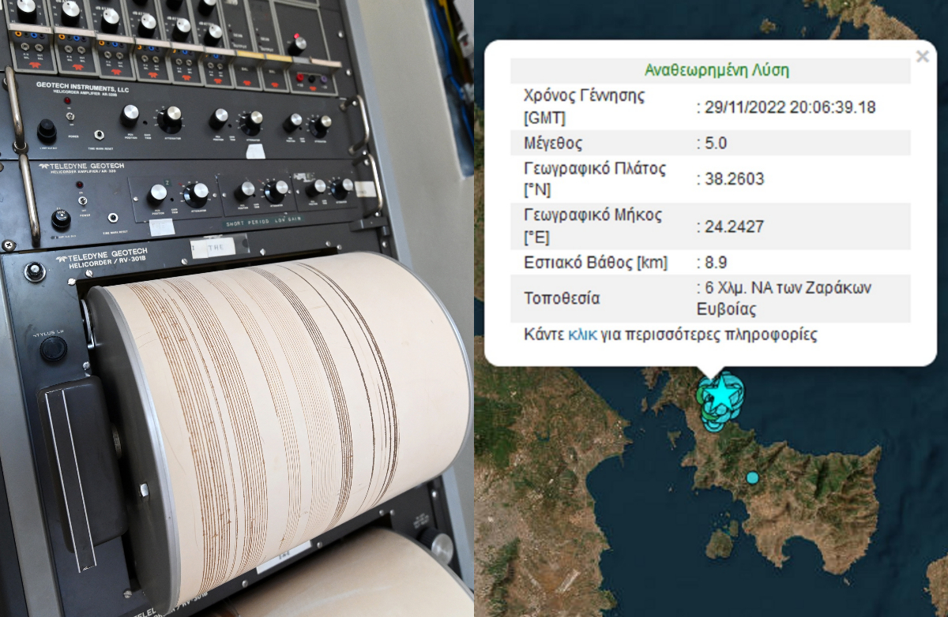Click the "Μέγεθος" label

[553, 144]
